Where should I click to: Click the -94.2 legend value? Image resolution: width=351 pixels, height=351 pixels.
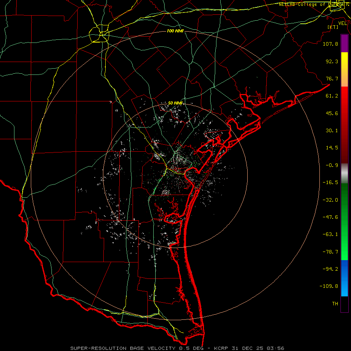point(330,269)
